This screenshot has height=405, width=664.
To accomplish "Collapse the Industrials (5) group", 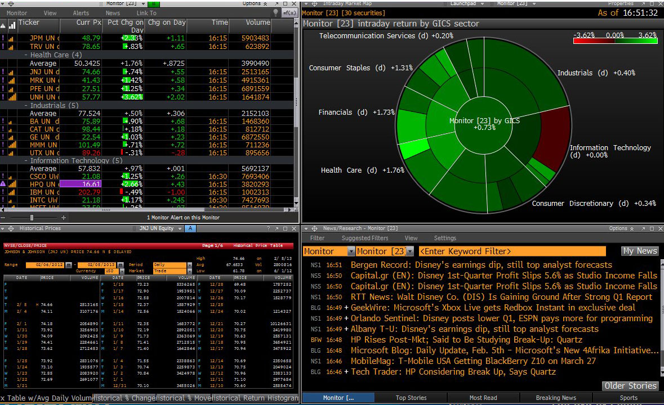I will point(26,106).
